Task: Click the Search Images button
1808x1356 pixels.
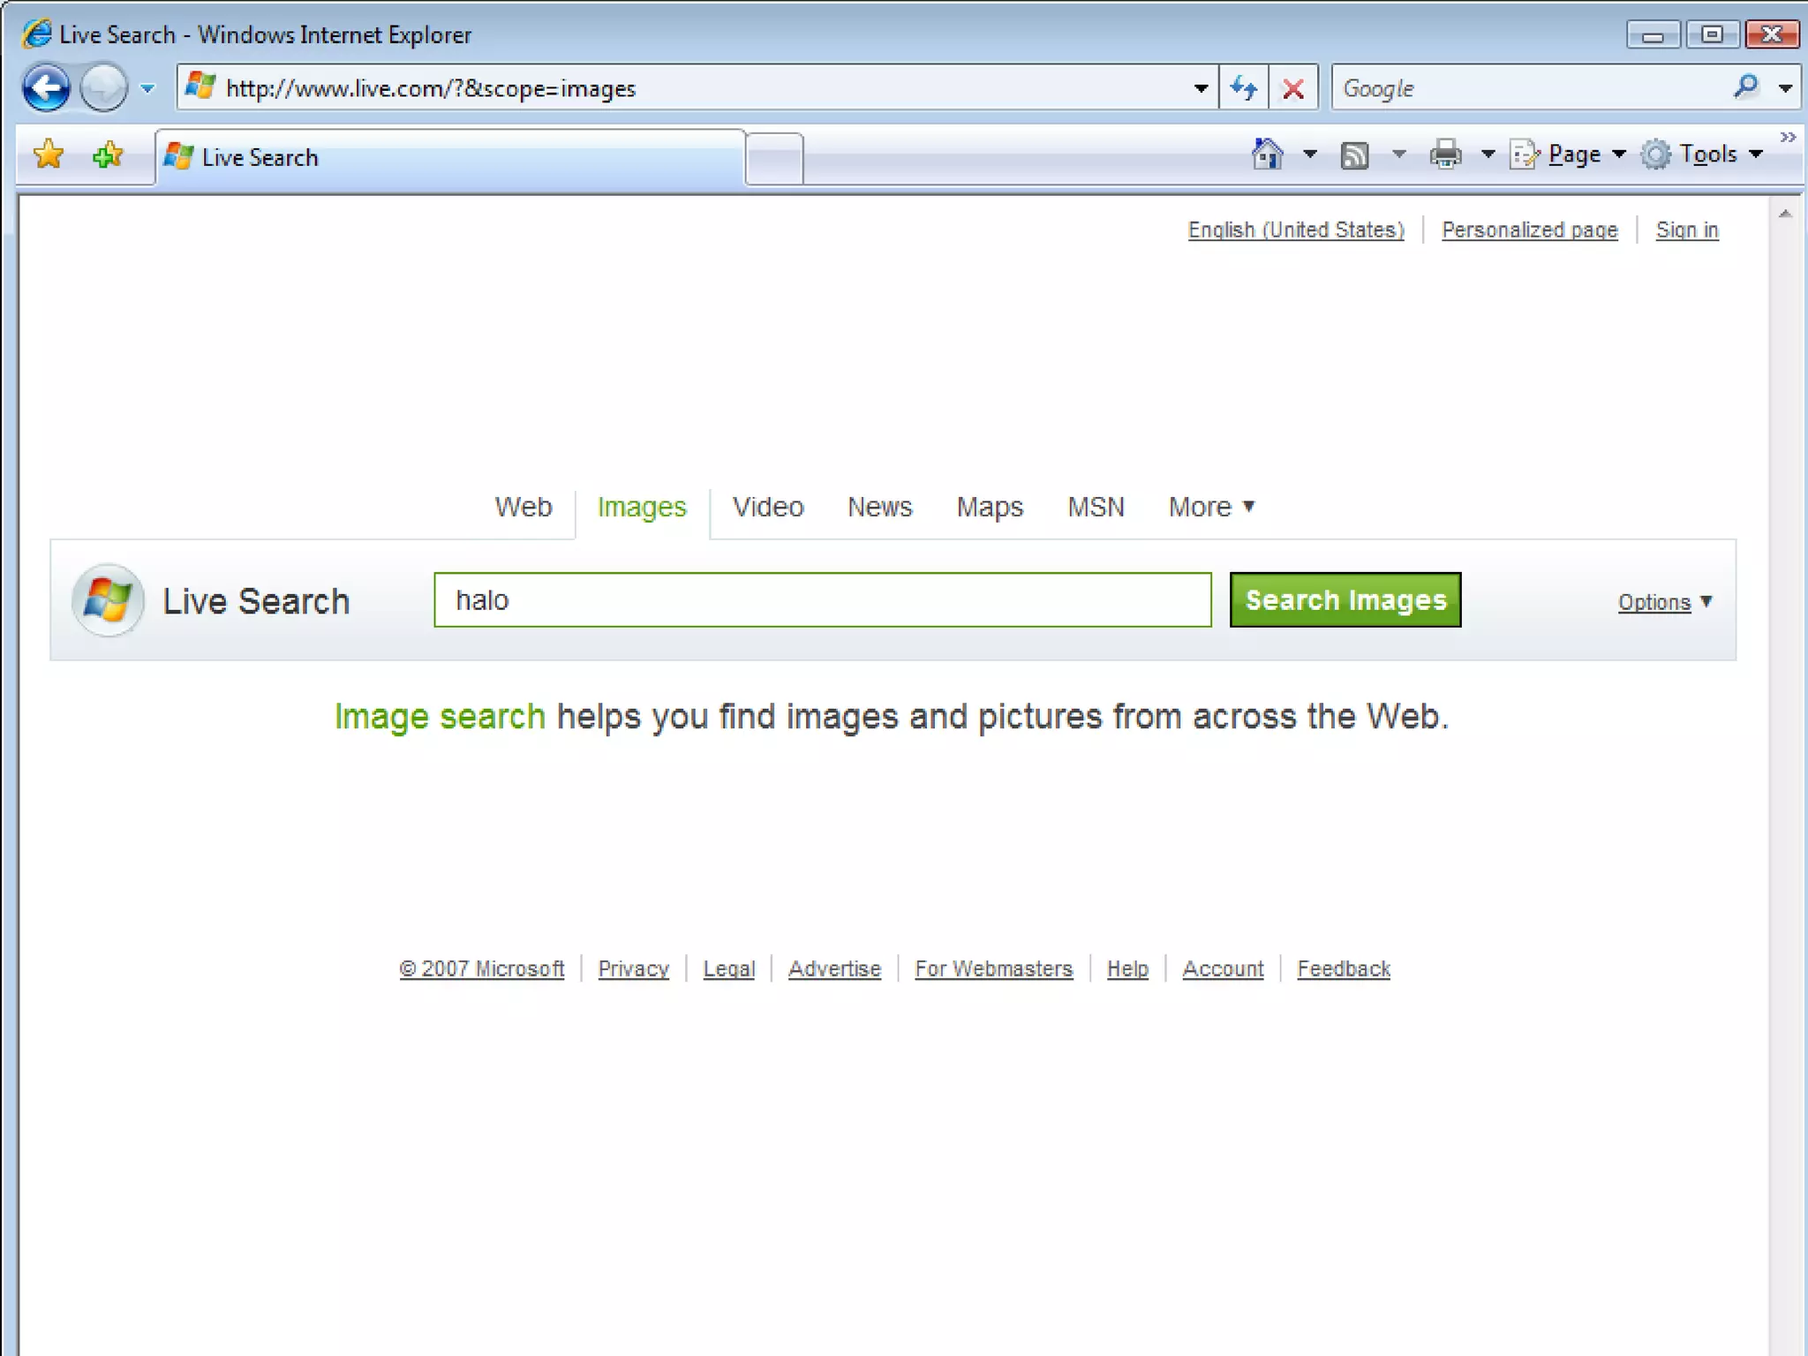Action: click(1345, 600)
